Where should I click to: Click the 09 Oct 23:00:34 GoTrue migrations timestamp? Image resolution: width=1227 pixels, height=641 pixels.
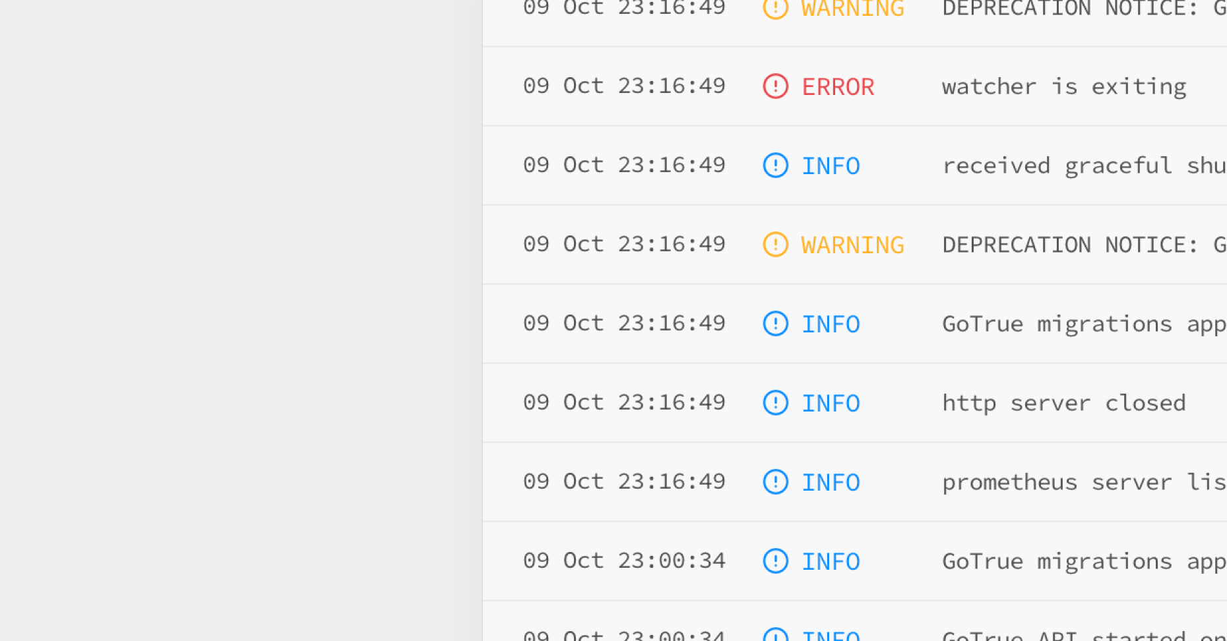click(624, 561)
